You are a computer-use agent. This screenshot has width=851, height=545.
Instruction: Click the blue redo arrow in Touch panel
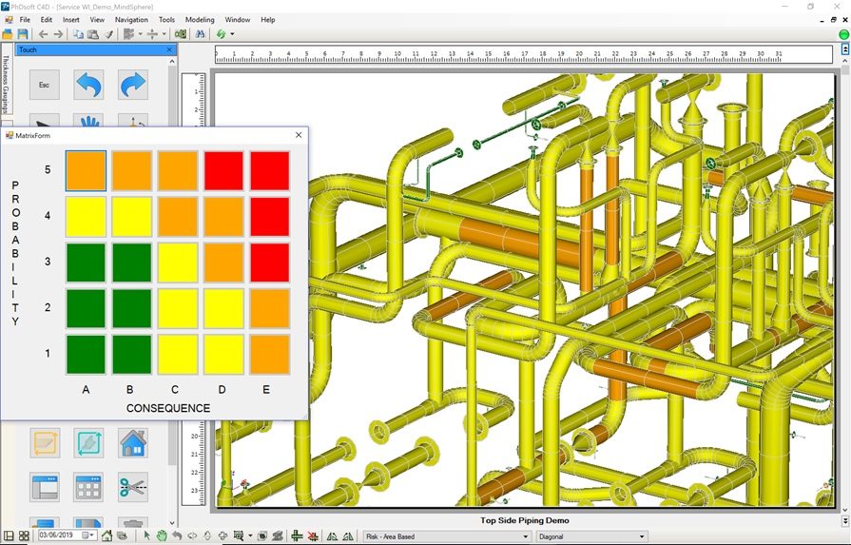tap(133, 85)
